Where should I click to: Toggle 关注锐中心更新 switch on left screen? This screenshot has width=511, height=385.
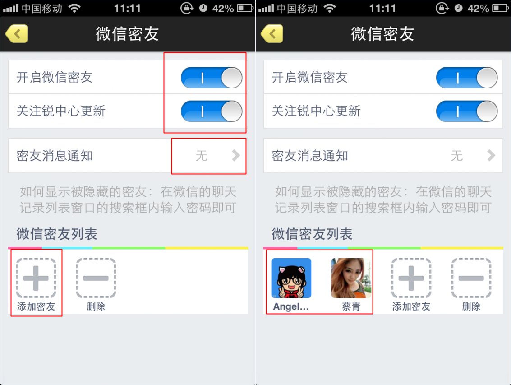(x=212, y=111)
